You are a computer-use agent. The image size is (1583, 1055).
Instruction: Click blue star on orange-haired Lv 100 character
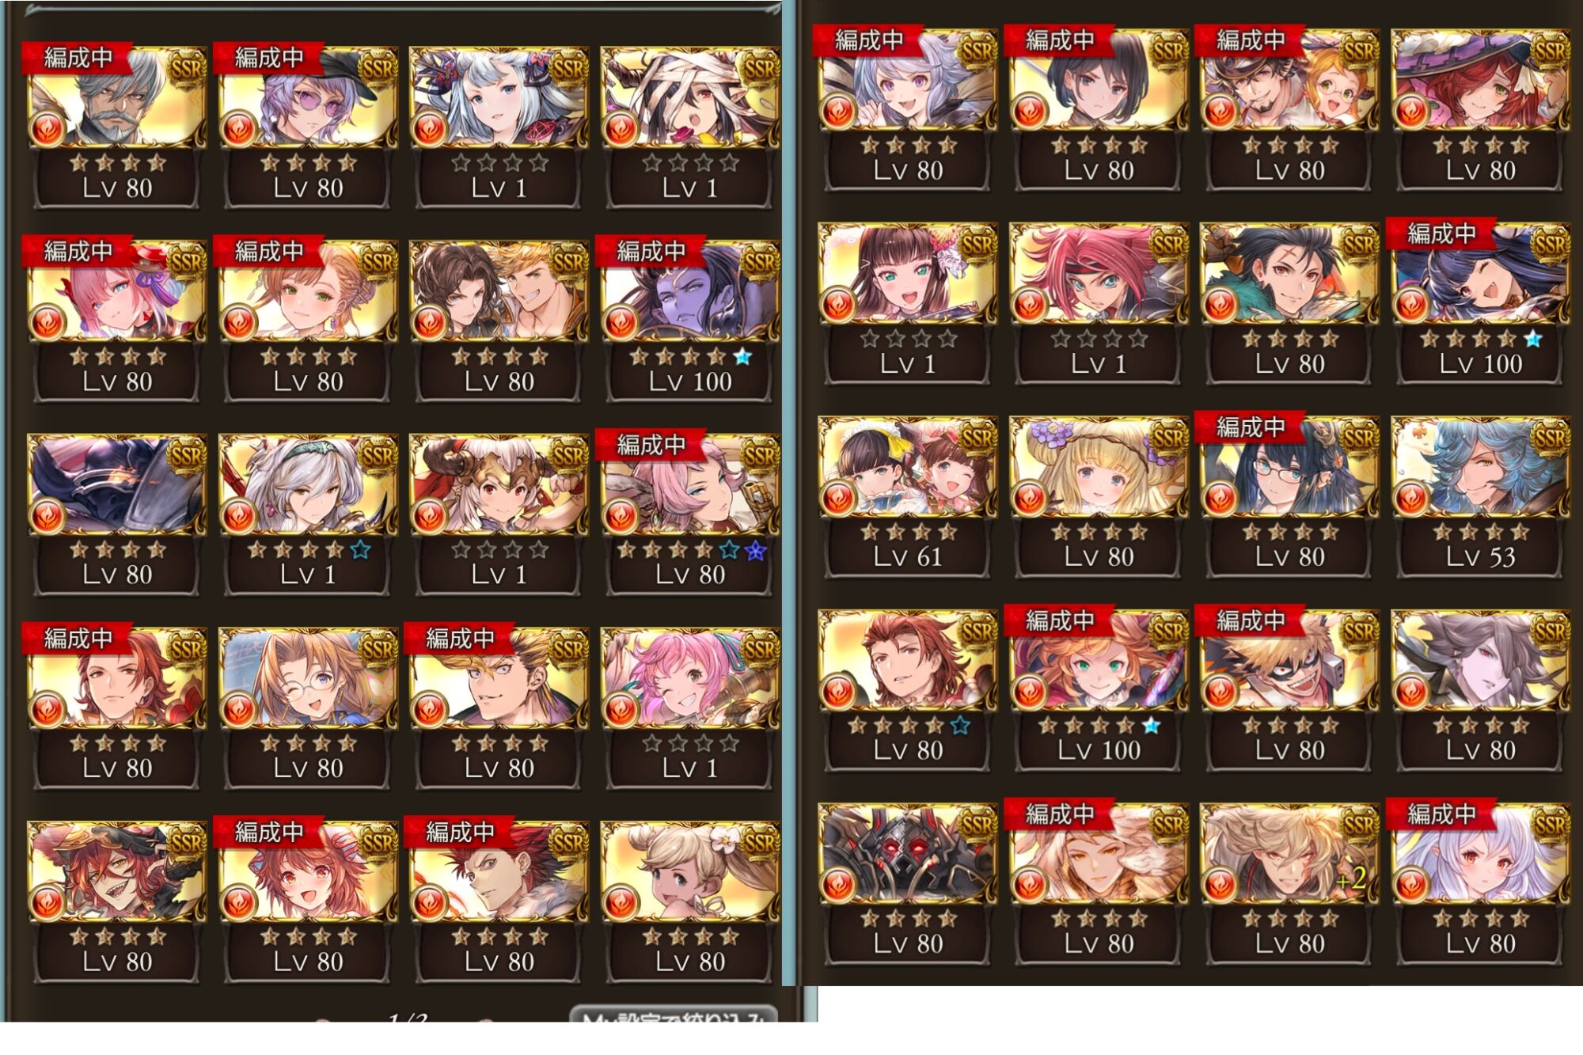(1151, 726)
